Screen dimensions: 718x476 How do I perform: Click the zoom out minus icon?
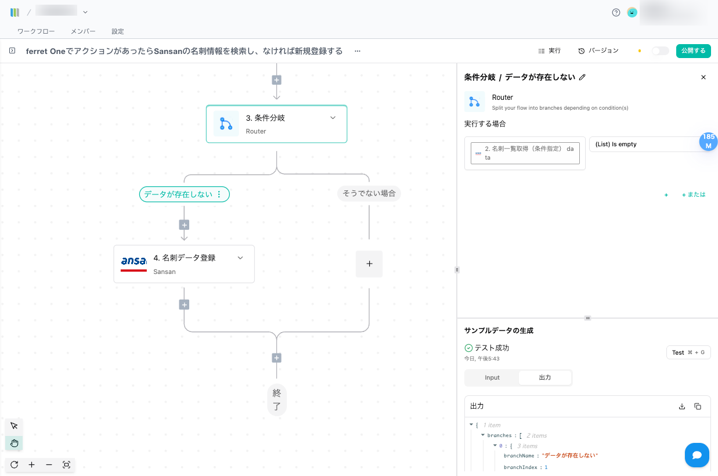click(49, 465)
